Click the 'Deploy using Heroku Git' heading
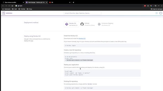Viewport: 163px width, 91px height. [x=32, y=36]
